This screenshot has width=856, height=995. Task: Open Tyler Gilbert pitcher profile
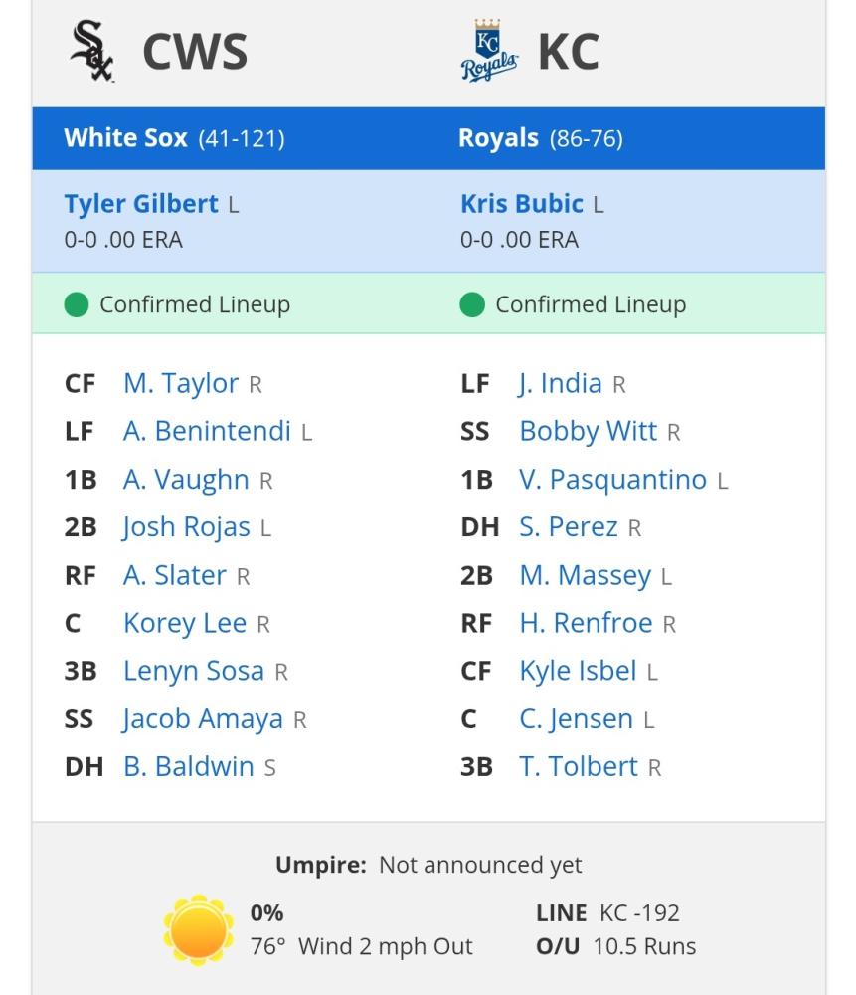pos(141,204)
